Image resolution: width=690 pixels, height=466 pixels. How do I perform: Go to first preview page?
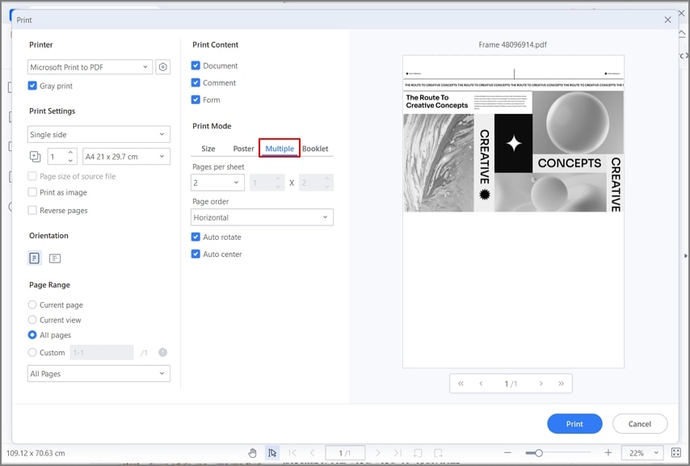(x=461, y=384)
